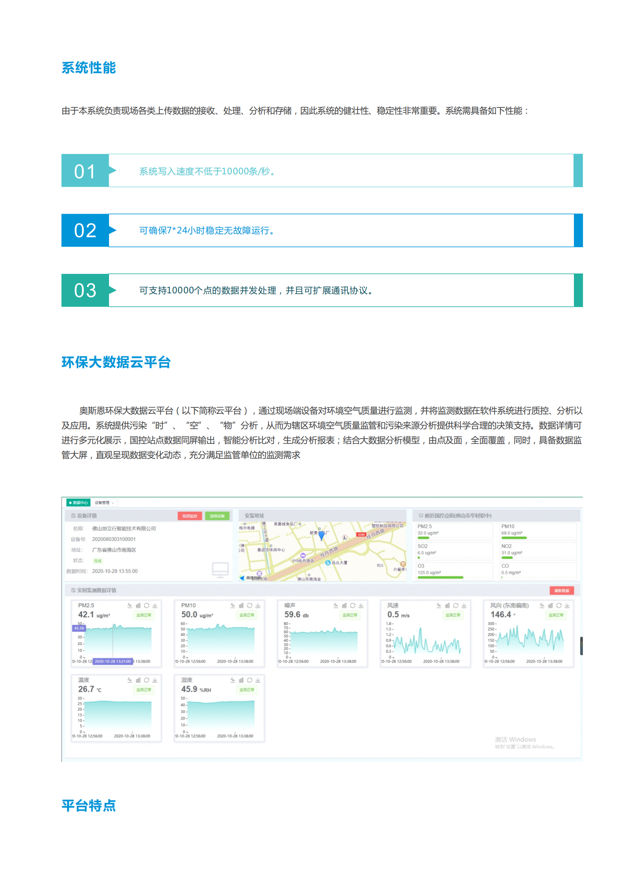
Task: Close the 设备管理 tab
Action: pyautogui.click(x=113, y=503)
